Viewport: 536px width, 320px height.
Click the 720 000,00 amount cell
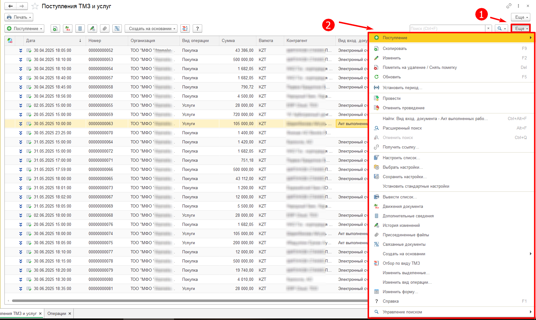tap(238, 114)
